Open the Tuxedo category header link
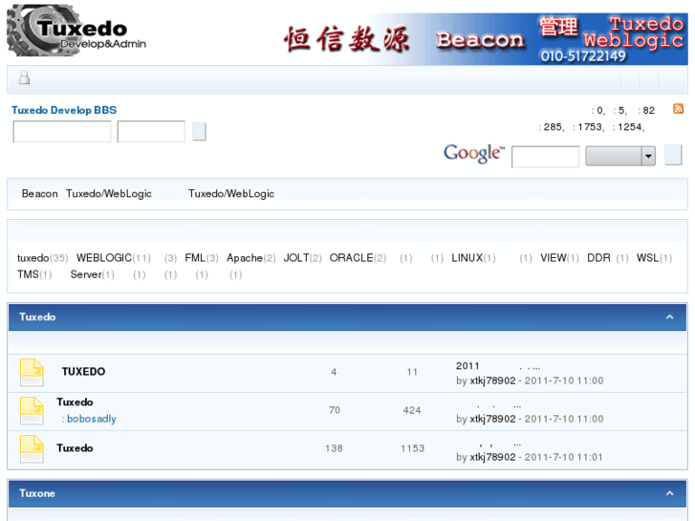Screen dimensions: 695x521 point(37,316)
